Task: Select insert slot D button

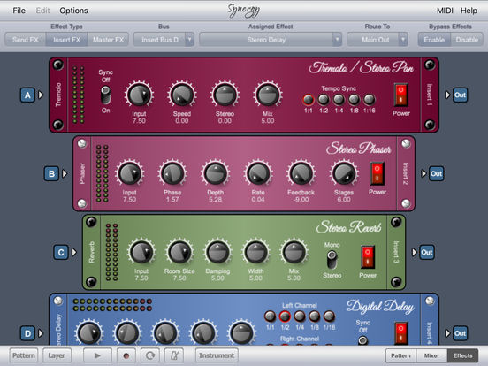Action: (27, 333)
